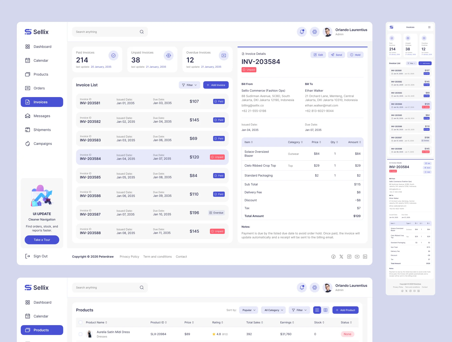Viewport: 452px width, 342px height.
Task: Open Popular sort dropdown in Products
Action: 249,310
